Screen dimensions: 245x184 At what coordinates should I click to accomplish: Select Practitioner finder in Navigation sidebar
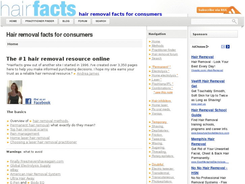163,50
